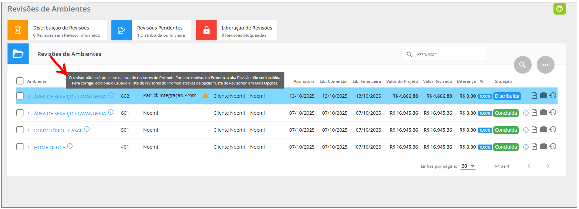
Task: Open the round three-dots more options button
Action: point(545,65)
